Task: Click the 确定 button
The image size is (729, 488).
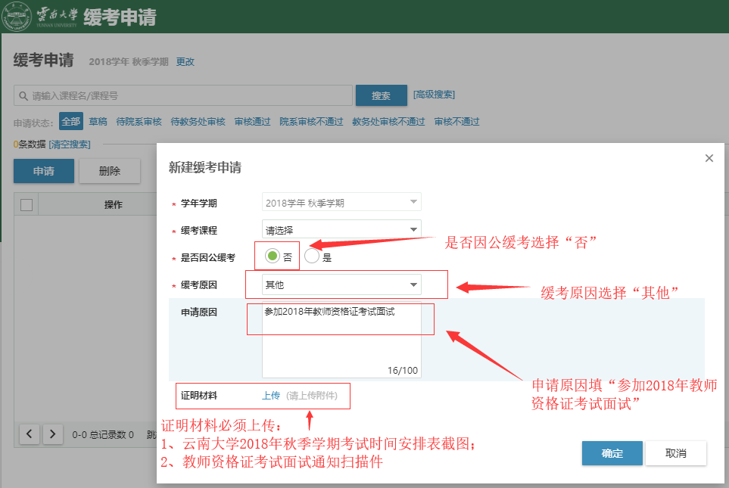Action: (x=612, y=453)
